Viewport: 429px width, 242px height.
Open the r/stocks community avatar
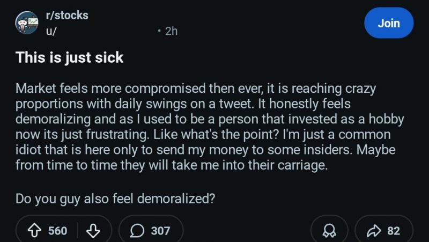[27, 24]
